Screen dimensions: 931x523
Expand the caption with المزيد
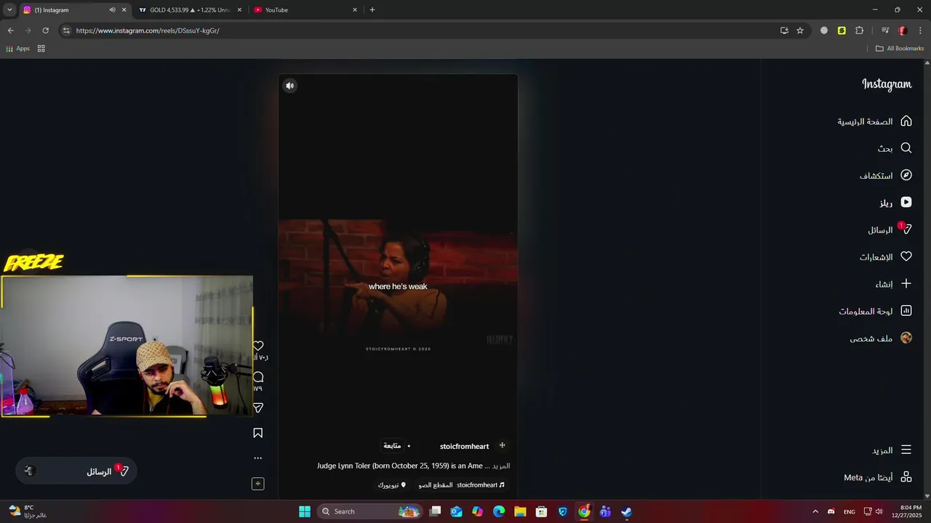tap(501, 466)
